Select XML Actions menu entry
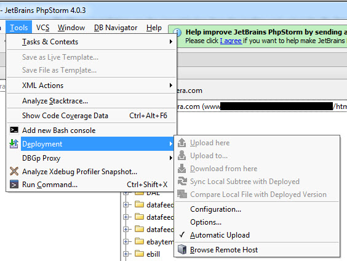 pos(92,85)
